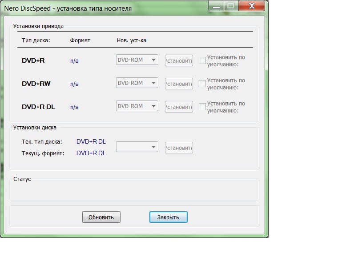
Task: Select the 'Тип диска:' column header
Action: pos(36,40)
